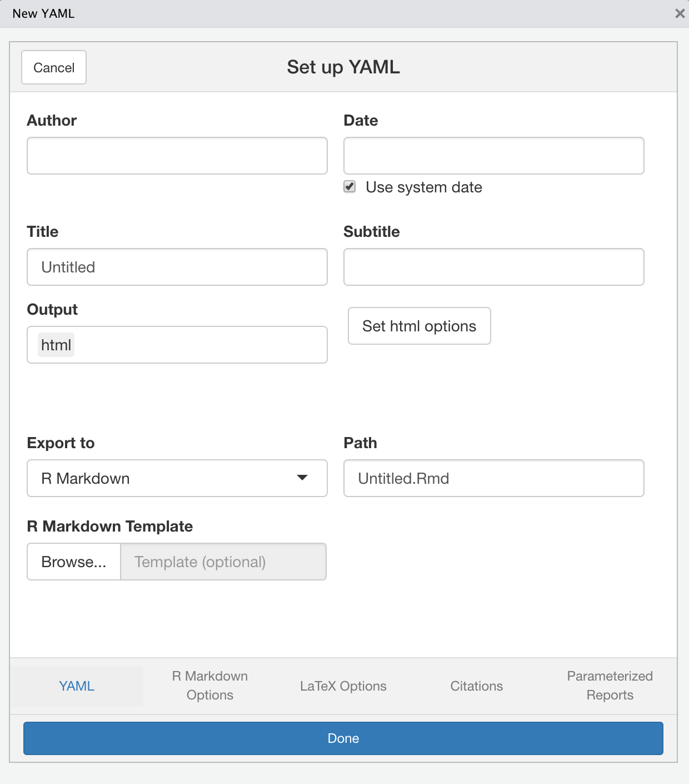The image size is (689, 784).
Task: Open the Output selection box
Action: pyautogui.click(x=200, y=345)
